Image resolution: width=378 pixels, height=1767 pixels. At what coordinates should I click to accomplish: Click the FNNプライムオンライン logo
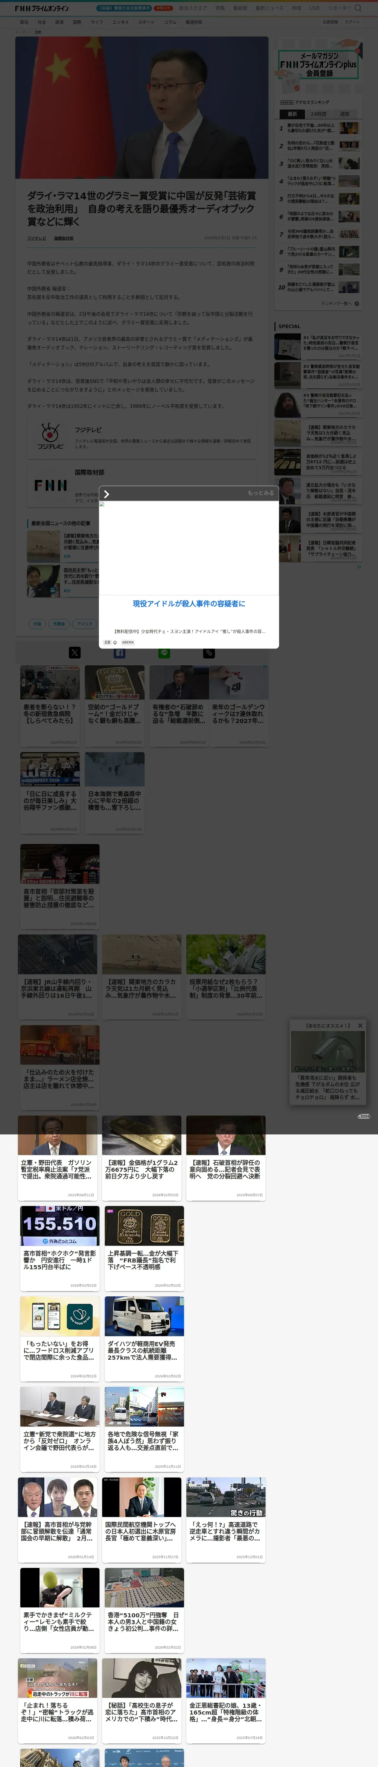42,8
